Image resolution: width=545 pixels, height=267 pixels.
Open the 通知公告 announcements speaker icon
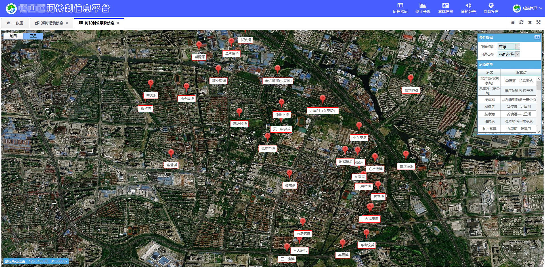(x=468, y=5)
